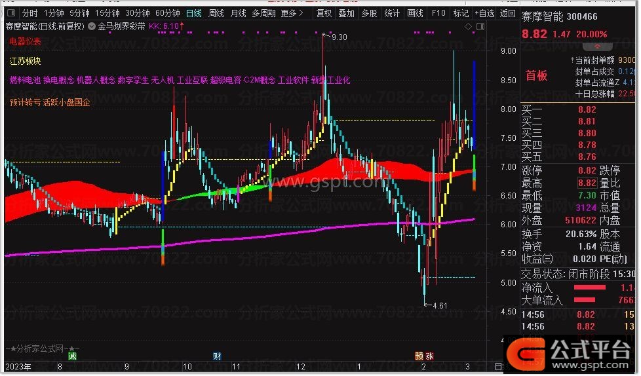Click the 外盘 value 510622
This screenshot has width=641, height=376.
[x=581, y=221]
